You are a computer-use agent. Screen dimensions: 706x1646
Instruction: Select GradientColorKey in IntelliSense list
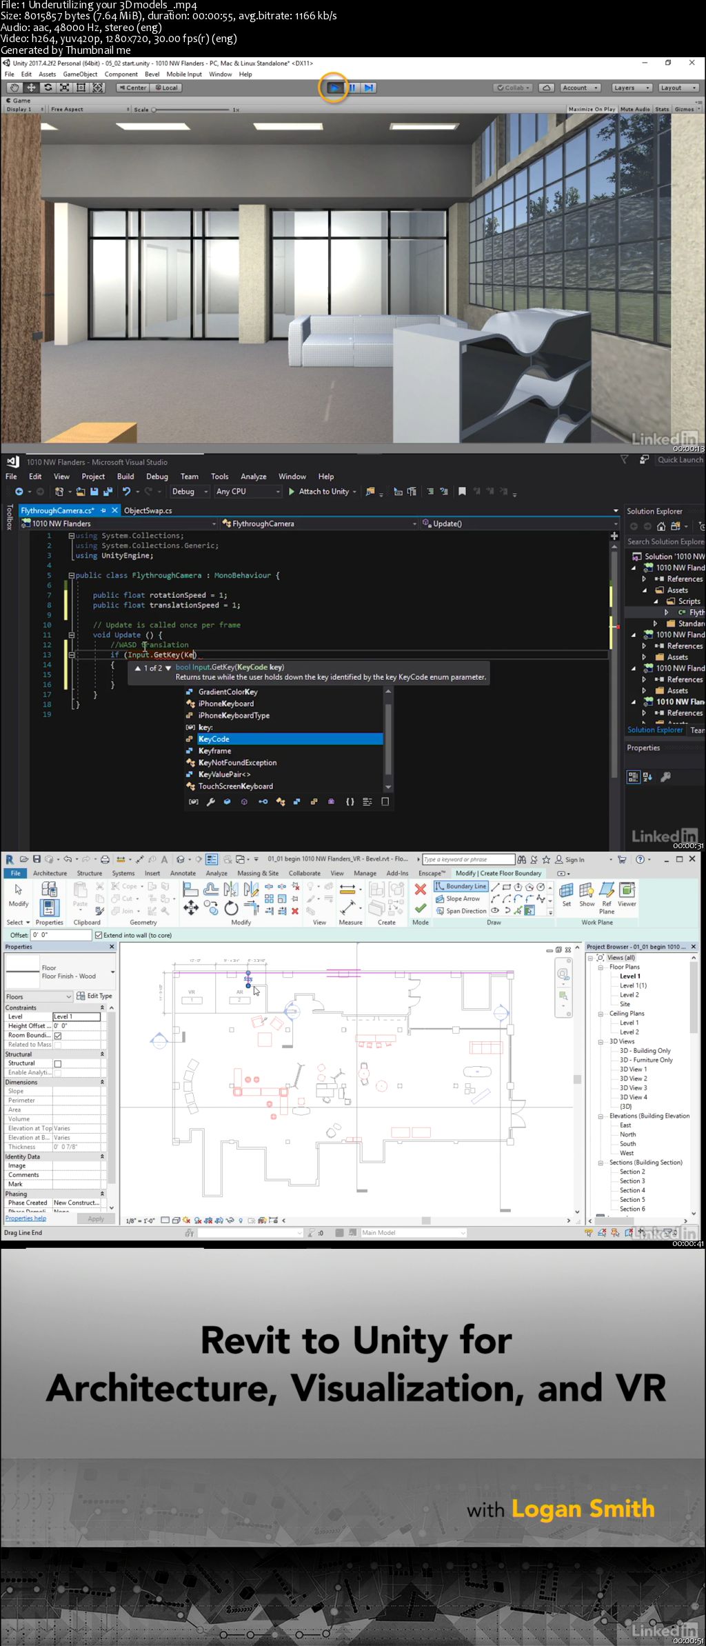coord(283,692)
